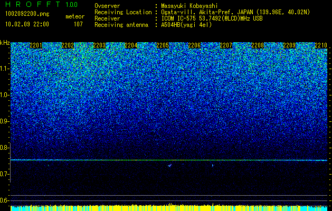Click the 1.1 frequency axis label
Screen dimensions: 332x211
coord(4,69)
